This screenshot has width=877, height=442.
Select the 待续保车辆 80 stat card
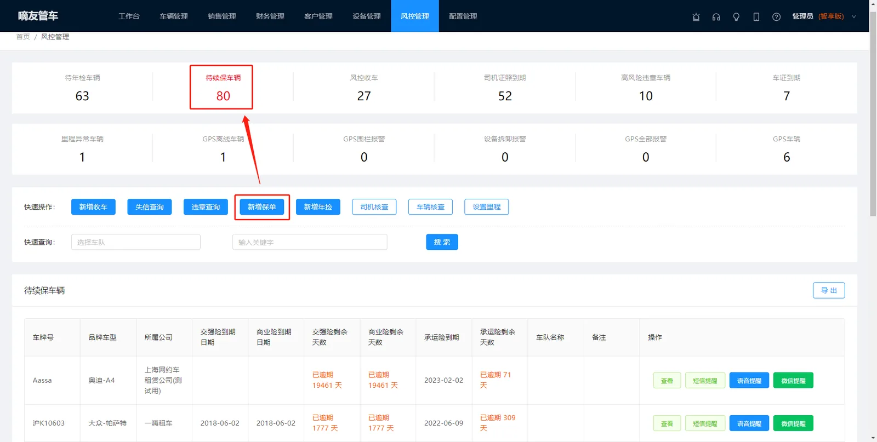tap(223, 88)
